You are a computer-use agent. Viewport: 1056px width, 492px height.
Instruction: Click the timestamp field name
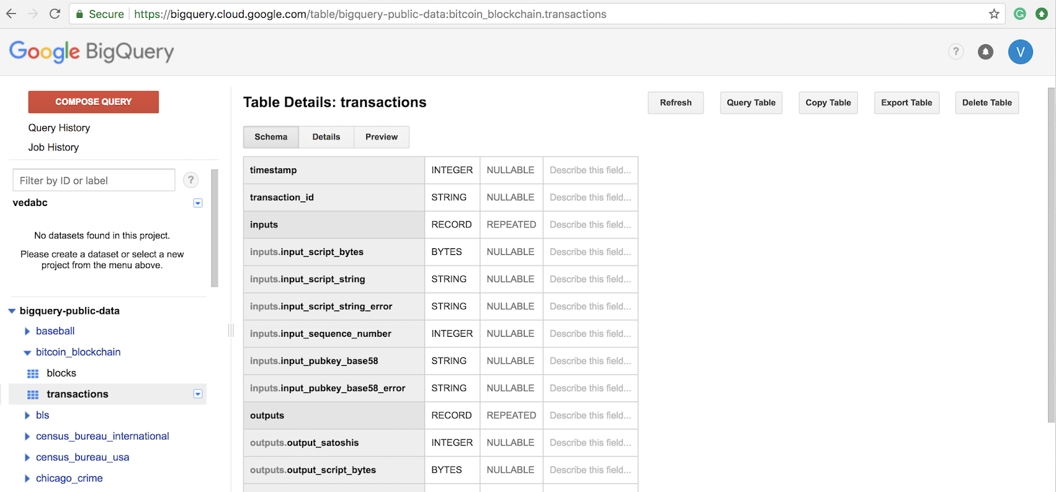point(273,170)
